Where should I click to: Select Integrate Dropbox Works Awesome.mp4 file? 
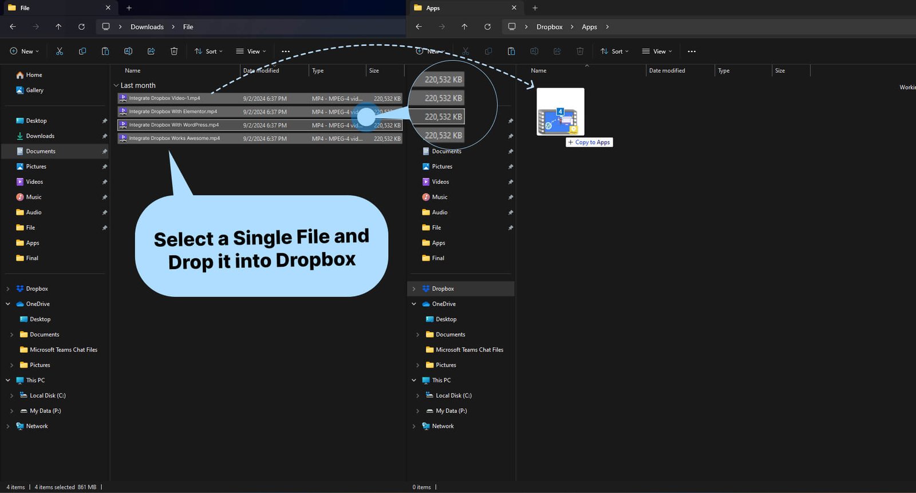click(260, 139)
